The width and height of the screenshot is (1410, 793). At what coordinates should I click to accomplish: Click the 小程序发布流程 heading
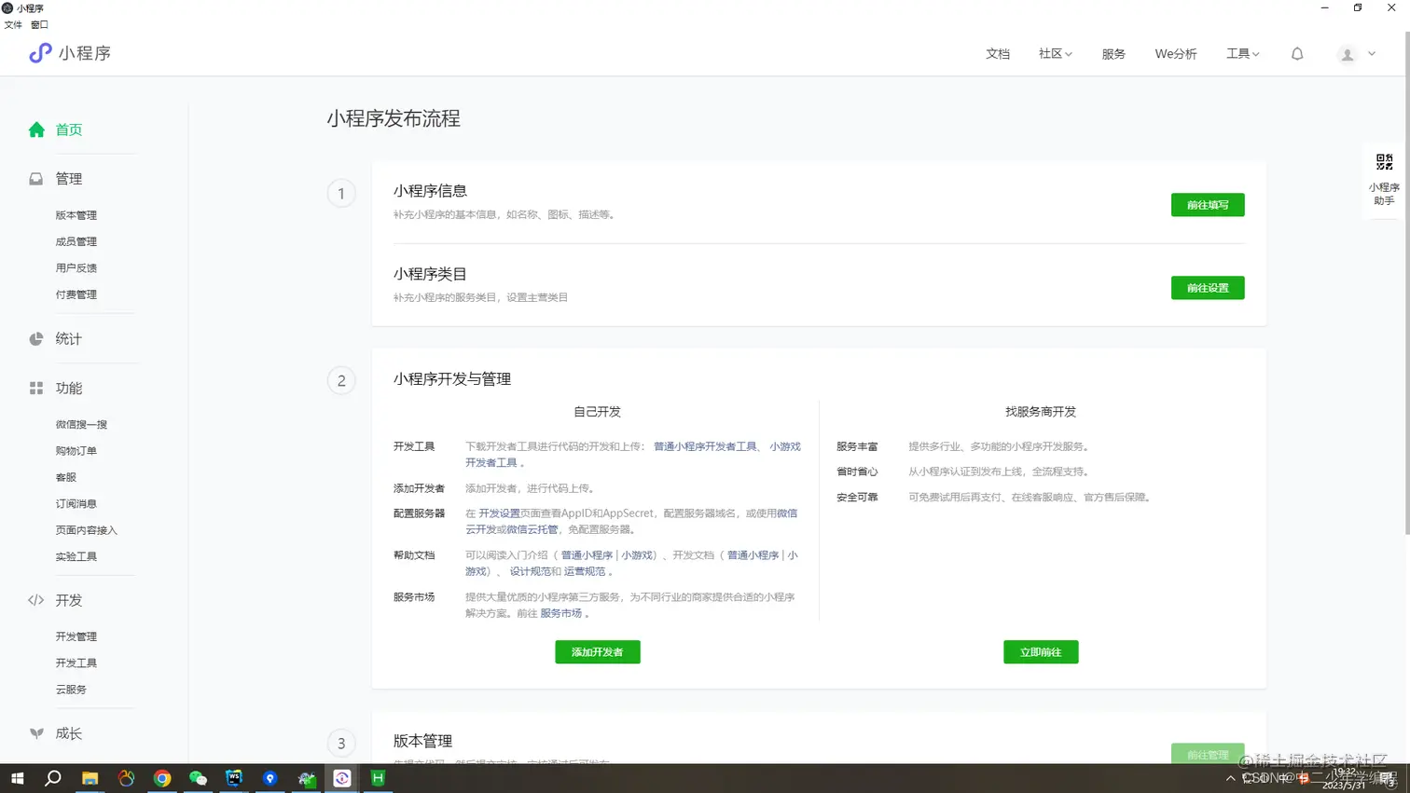click(394, 118)
